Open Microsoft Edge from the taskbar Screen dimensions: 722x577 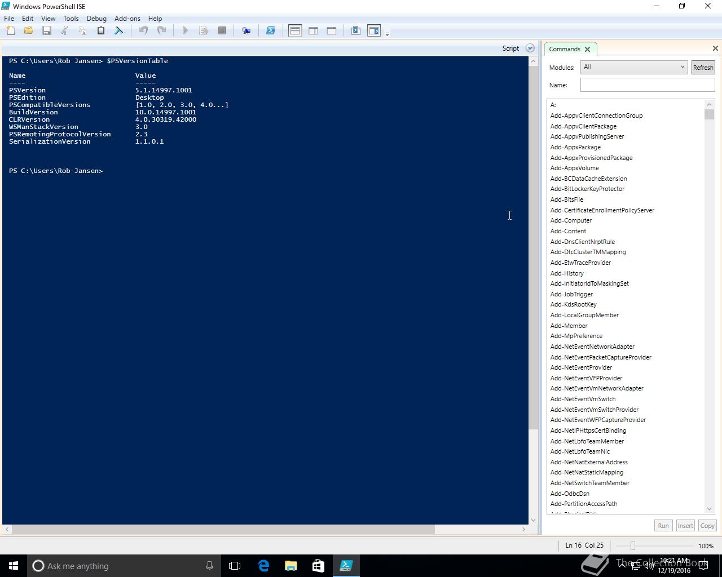tap(263, 566)
